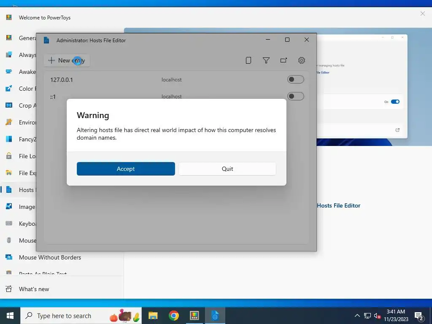Viewport: 432px width, 324px height.
Task: Maximize the Hosts File Editor window
Action: (287, 40)
